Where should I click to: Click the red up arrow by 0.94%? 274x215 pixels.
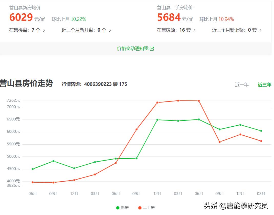[220, 19]
